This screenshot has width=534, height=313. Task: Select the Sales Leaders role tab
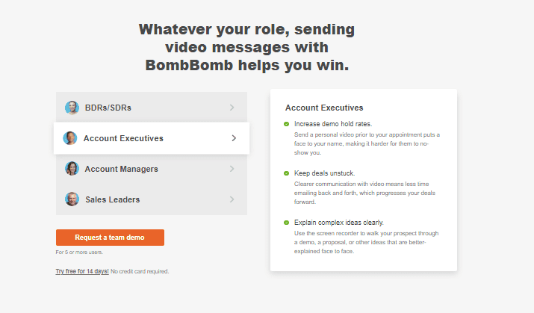pos(152,199)
